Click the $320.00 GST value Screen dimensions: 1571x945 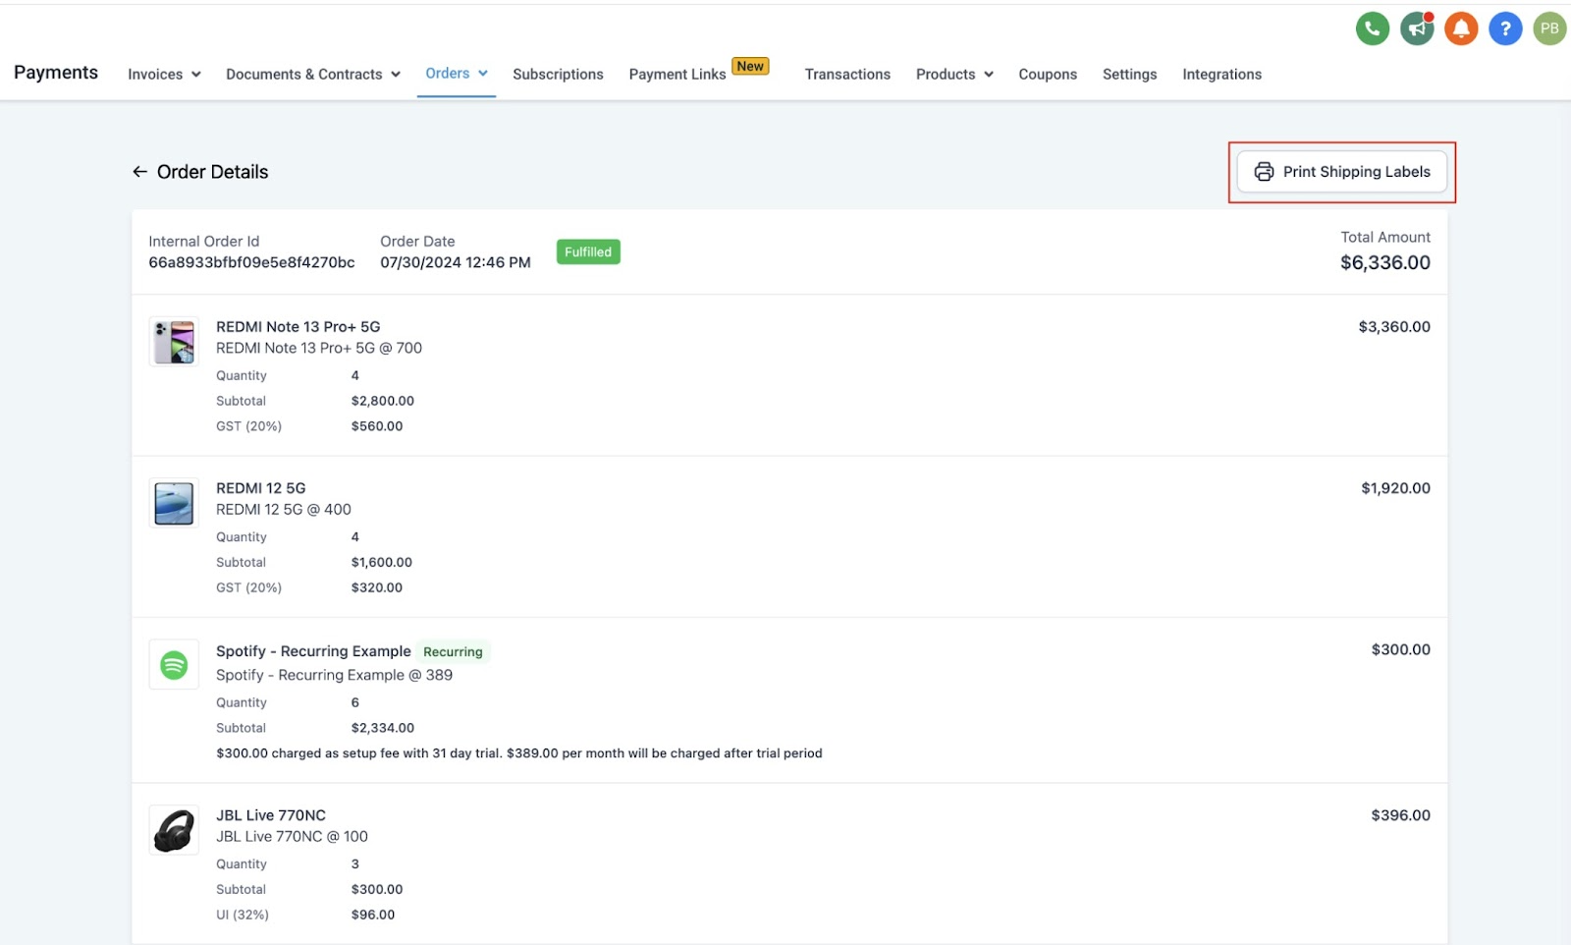[x=377, y=588]
